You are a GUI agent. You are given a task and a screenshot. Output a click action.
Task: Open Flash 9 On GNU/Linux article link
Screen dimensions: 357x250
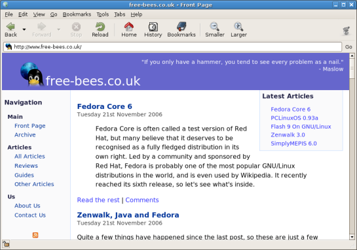(x=301, y=127)
